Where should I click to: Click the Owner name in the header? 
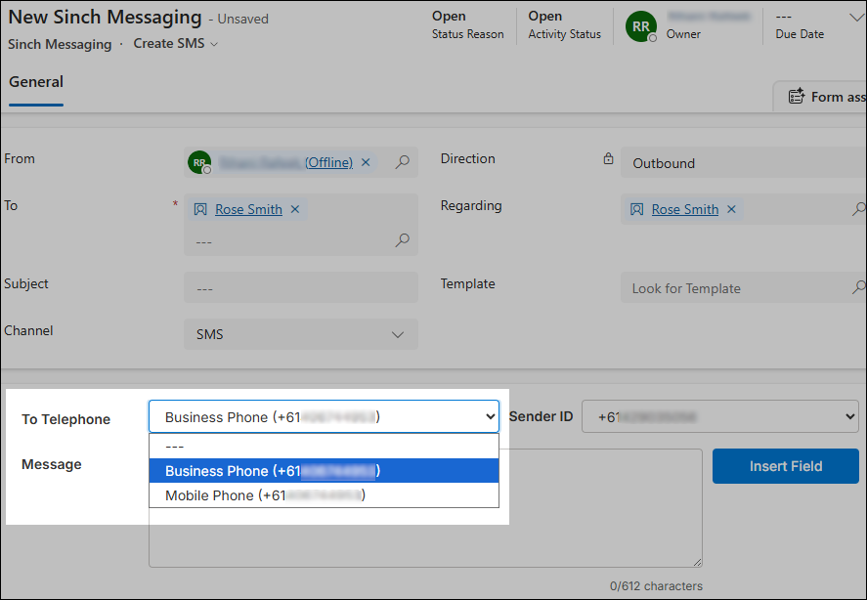click(709, 17)
